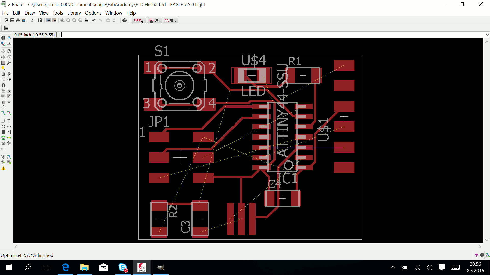490x275 pixels.
Task: Run the Ratsnest tool
Action: coord(3,157)
